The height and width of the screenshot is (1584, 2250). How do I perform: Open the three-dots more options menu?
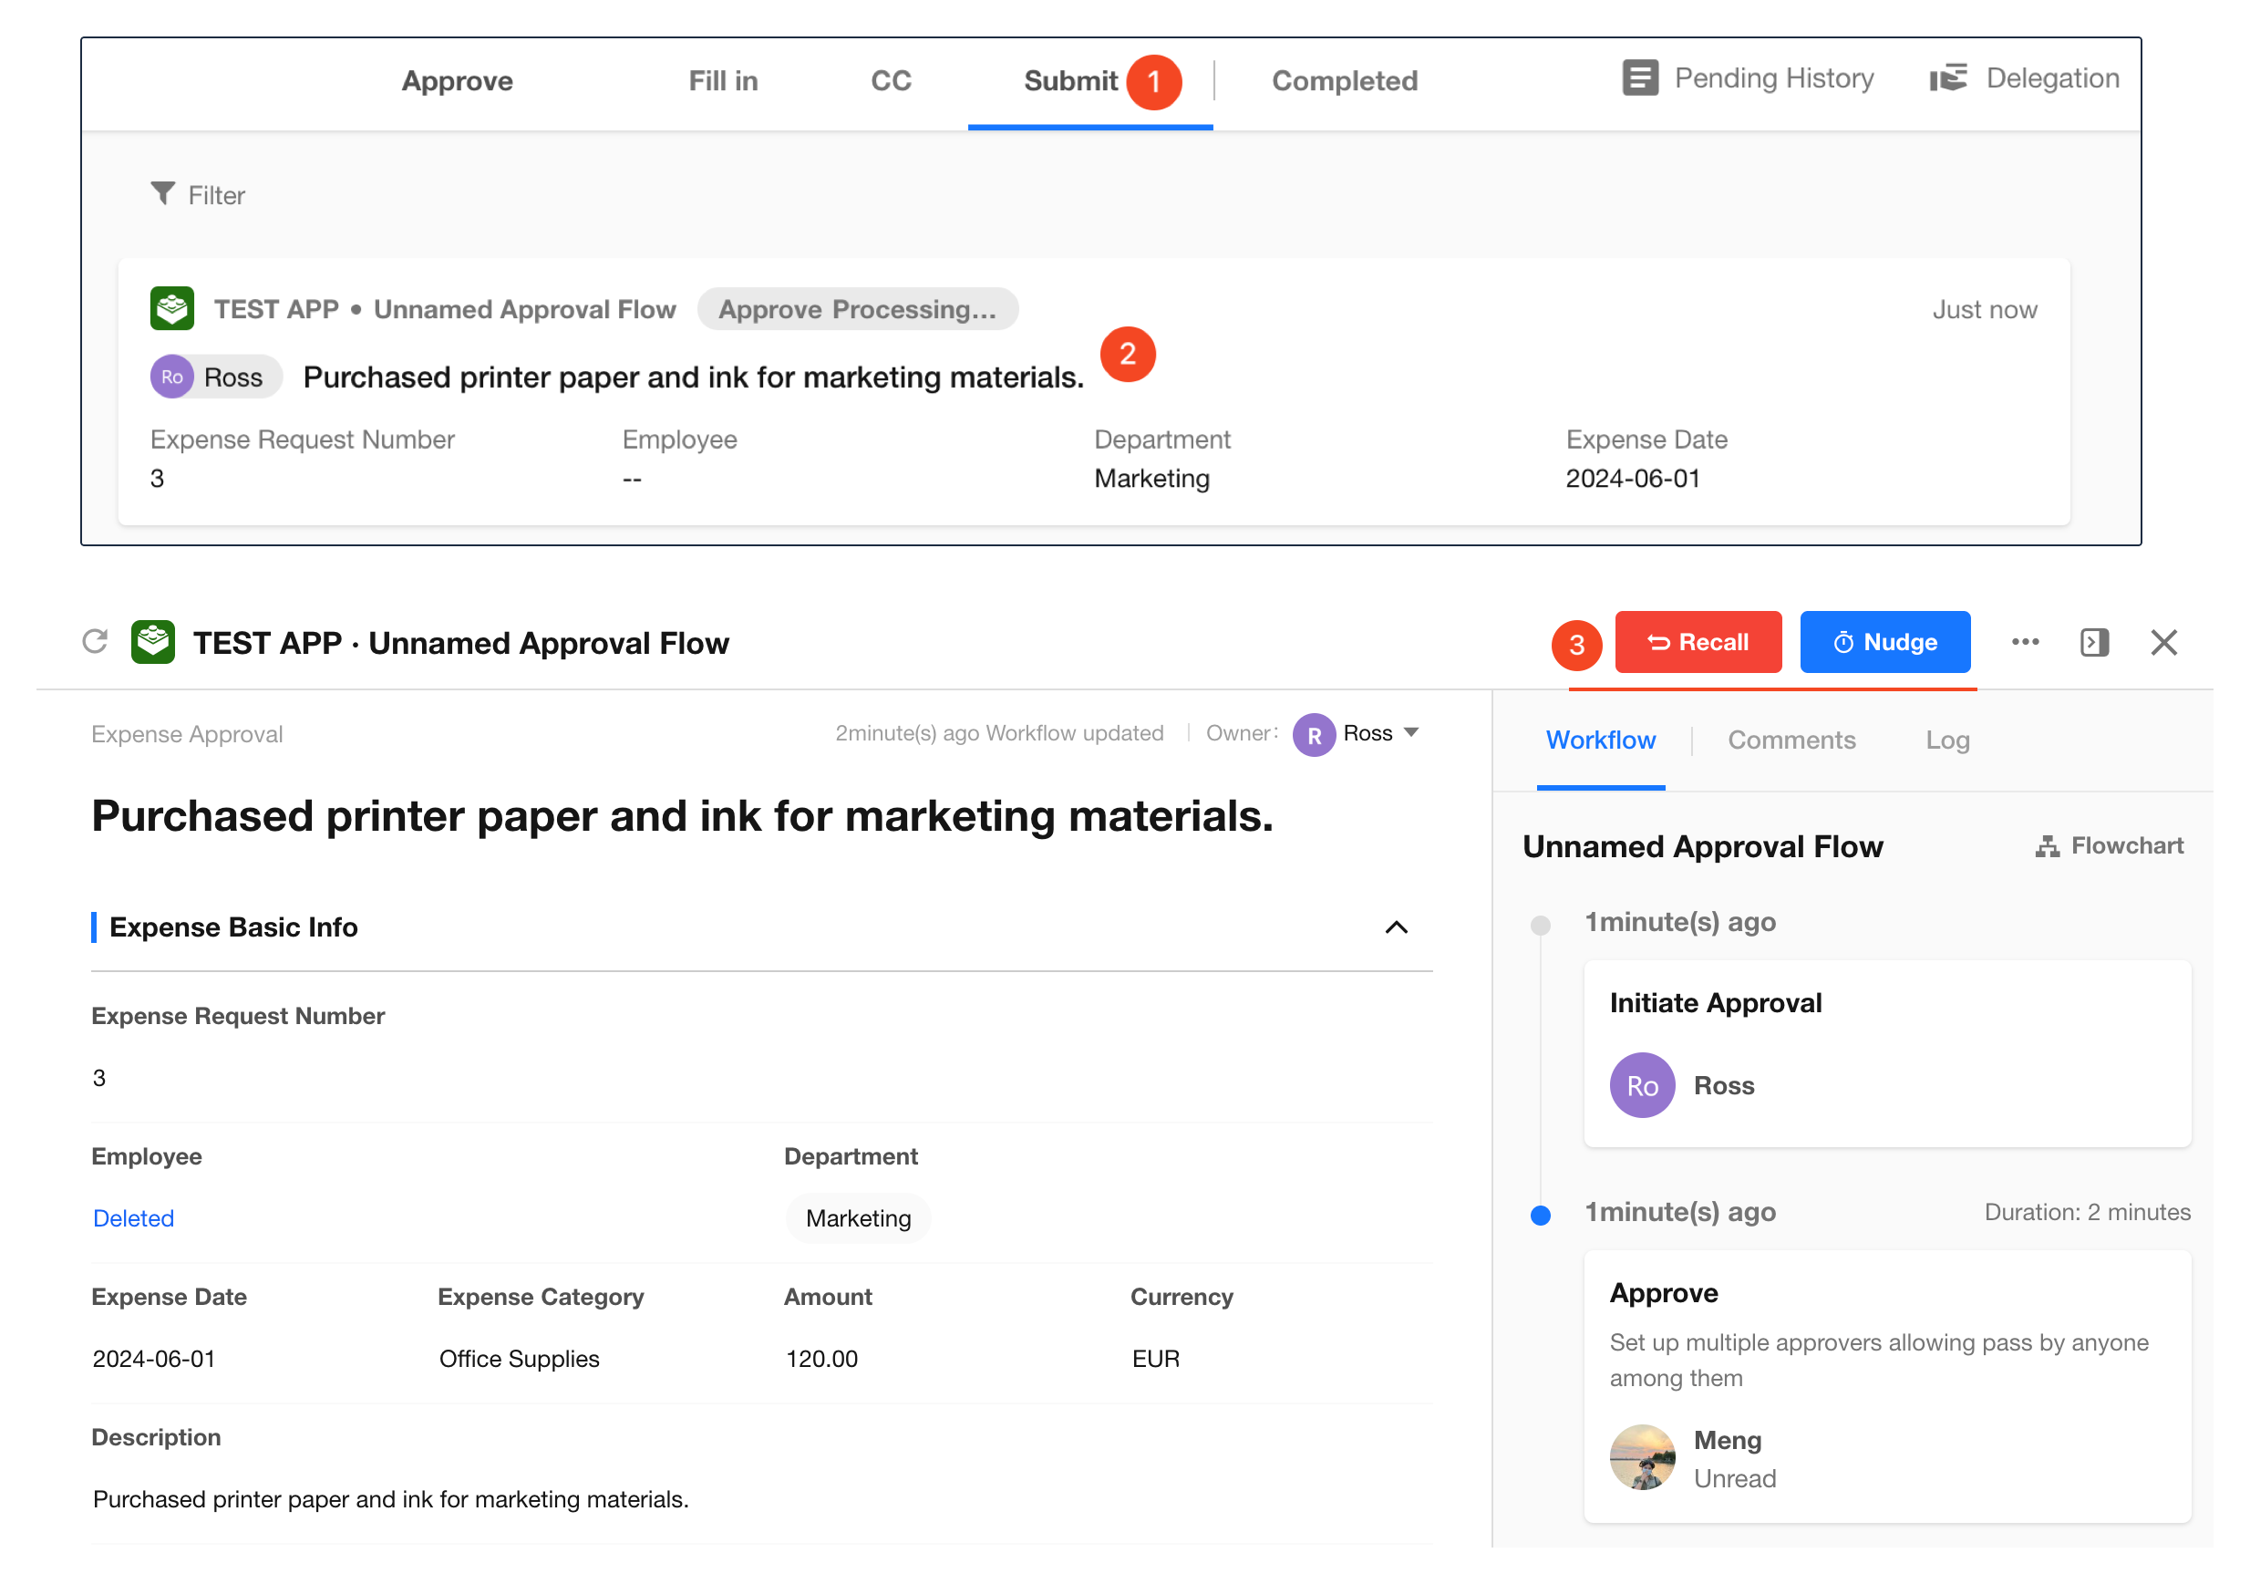tap(2025, 642)
